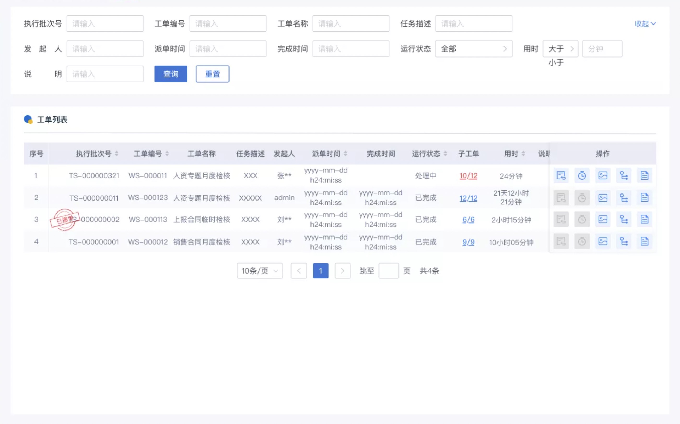Toggle sorting on 派单时间 column
The height and width of the screenshot is (424, 680).
[345, 154]
